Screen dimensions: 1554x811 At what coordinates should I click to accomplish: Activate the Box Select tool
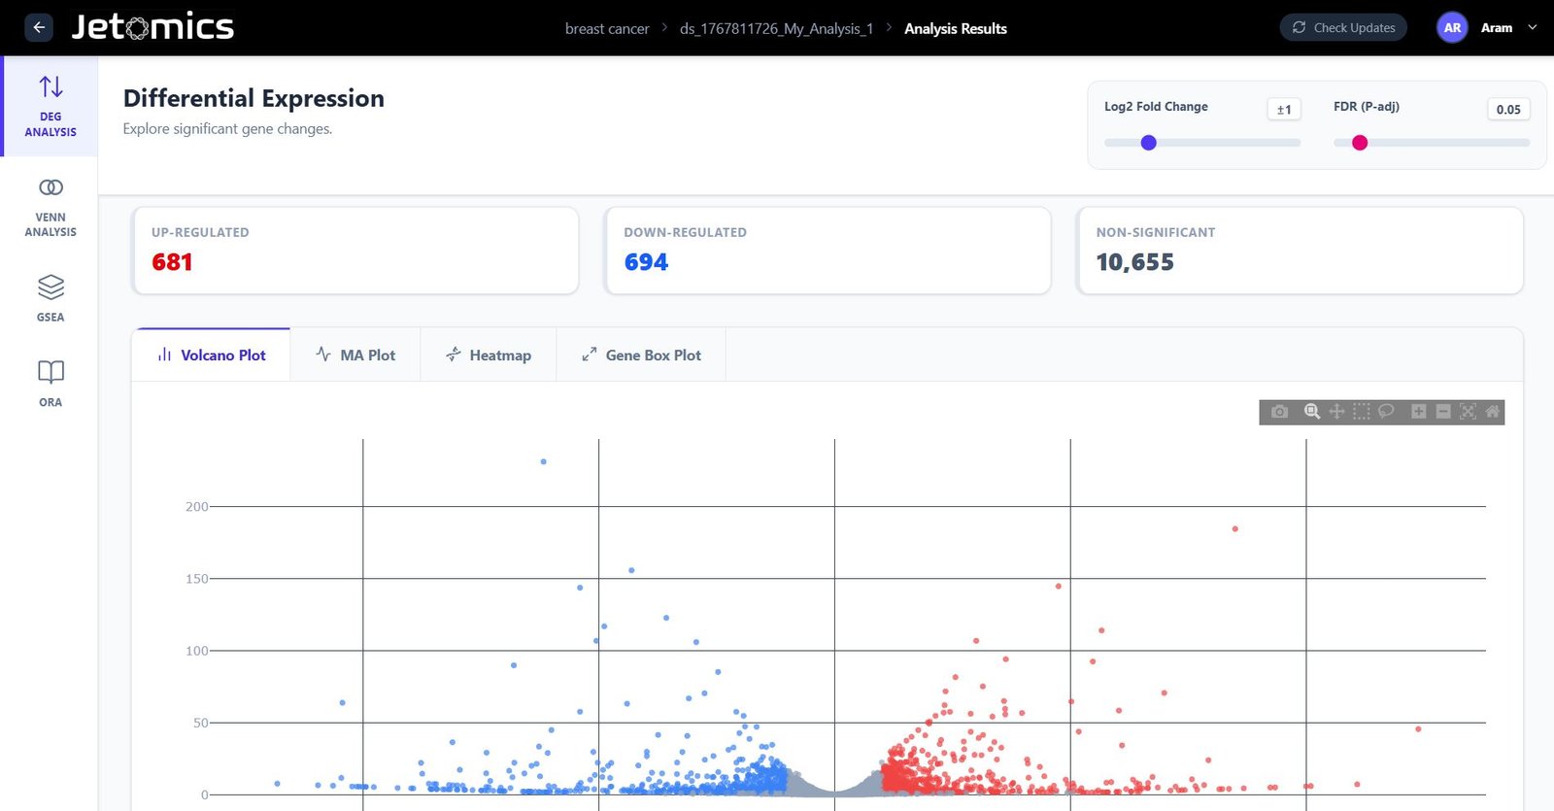pyautogui.click(x=1362, y=412)
